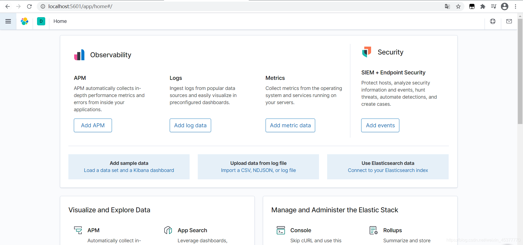Open Rollups link
The image size is (523, 245).
tap(393, 230)
